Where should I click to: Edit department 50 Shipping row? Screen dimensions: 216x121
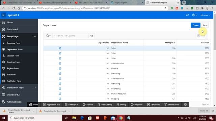(x=60, y=98)
